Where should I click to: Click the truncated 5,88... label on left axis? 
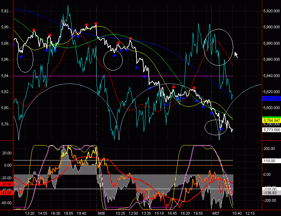[x=6, y=43]
